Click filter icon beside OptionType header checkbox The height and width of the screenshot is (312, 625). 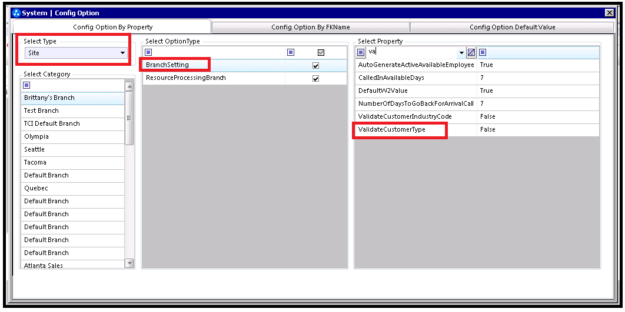tap(291, 52)
